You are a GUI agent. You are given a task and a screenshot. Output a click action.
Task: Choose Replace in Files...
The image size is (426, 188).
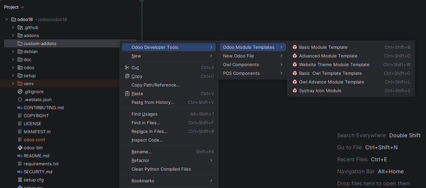tap(169, 131)
